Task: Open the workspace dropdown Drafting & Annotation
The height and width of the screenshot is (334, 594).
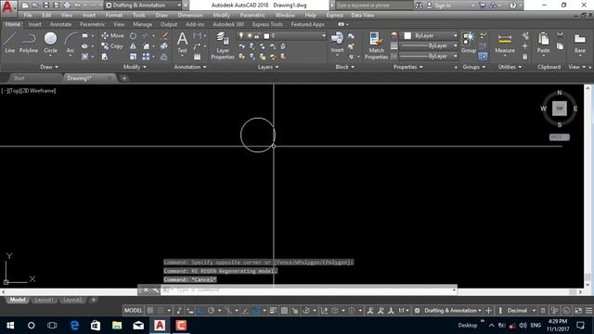Action: [143, 6]
